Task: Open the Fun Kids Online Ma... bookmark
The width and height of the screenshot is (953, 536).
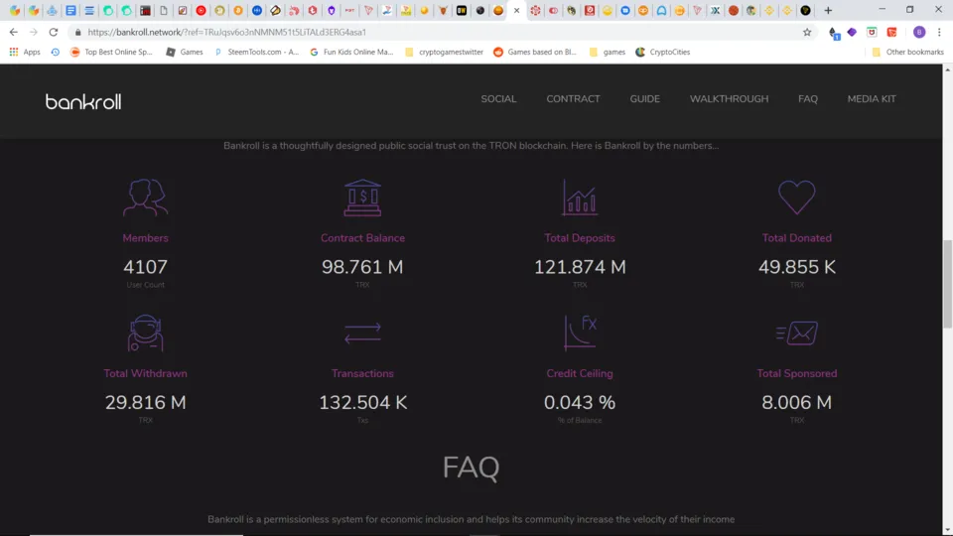Action: click(x=351, y=53)
